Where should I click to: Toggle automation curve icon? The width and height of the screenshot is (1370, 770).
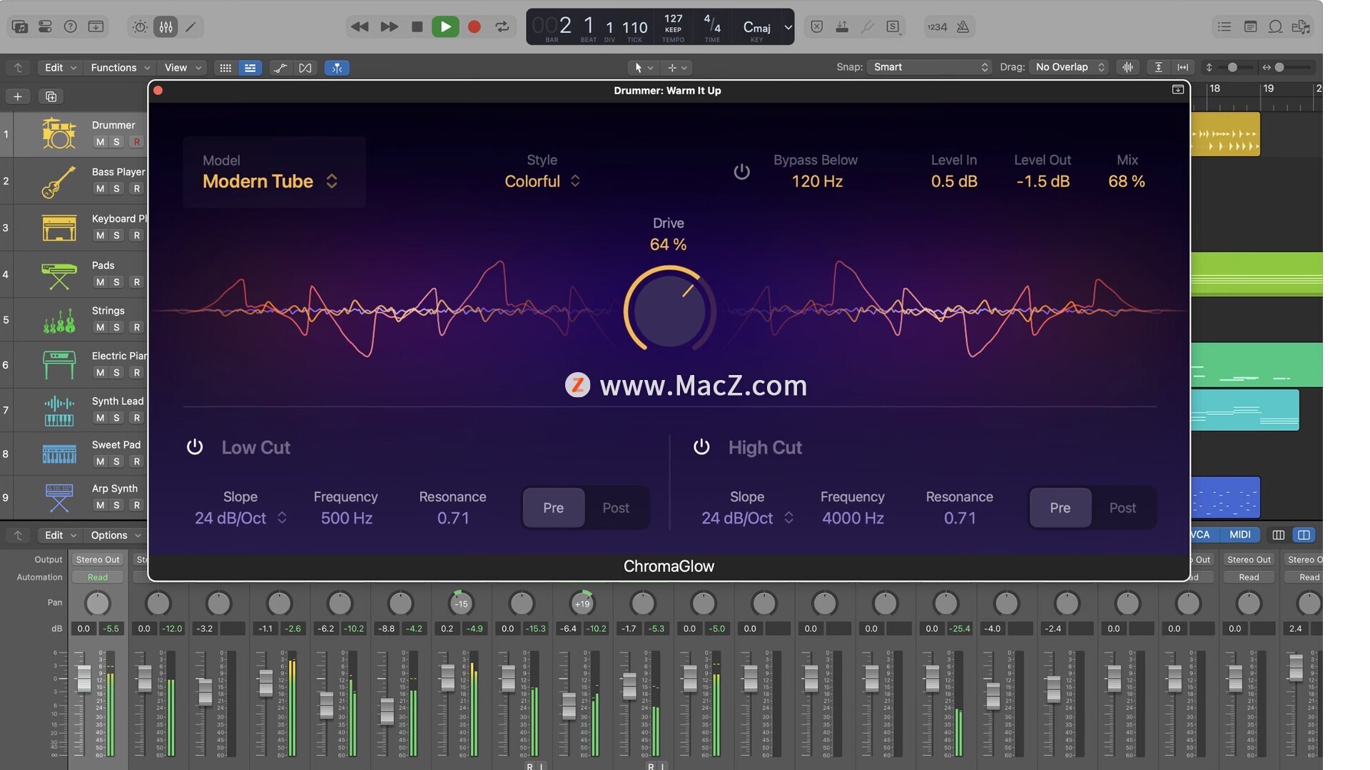[x=280, y=68]
